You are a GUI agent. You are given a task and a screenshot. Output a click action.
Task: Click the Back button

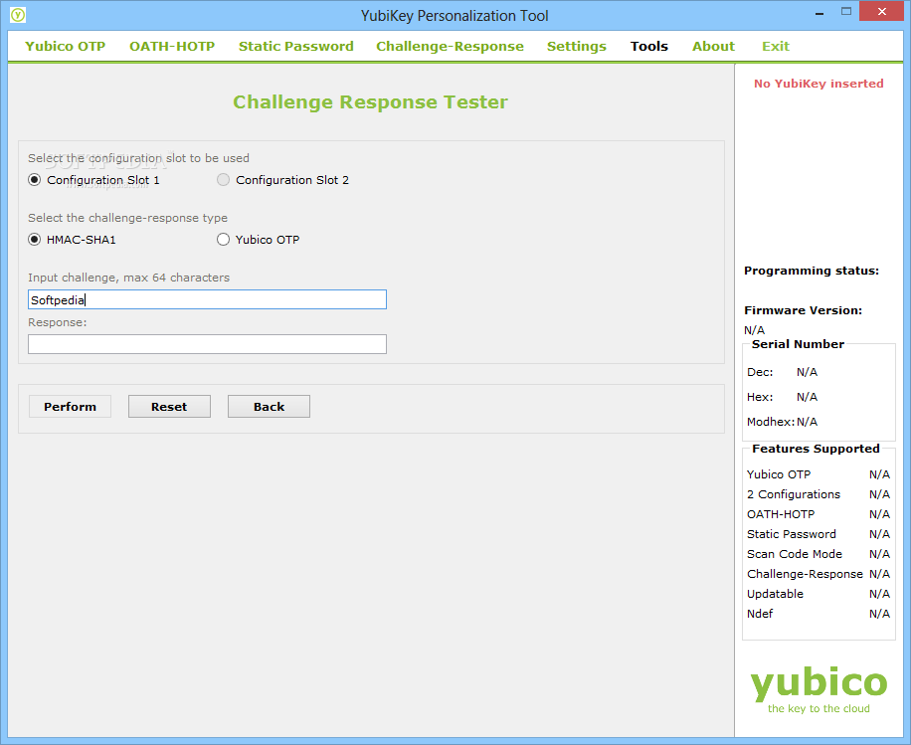click(x=269, y=407)
